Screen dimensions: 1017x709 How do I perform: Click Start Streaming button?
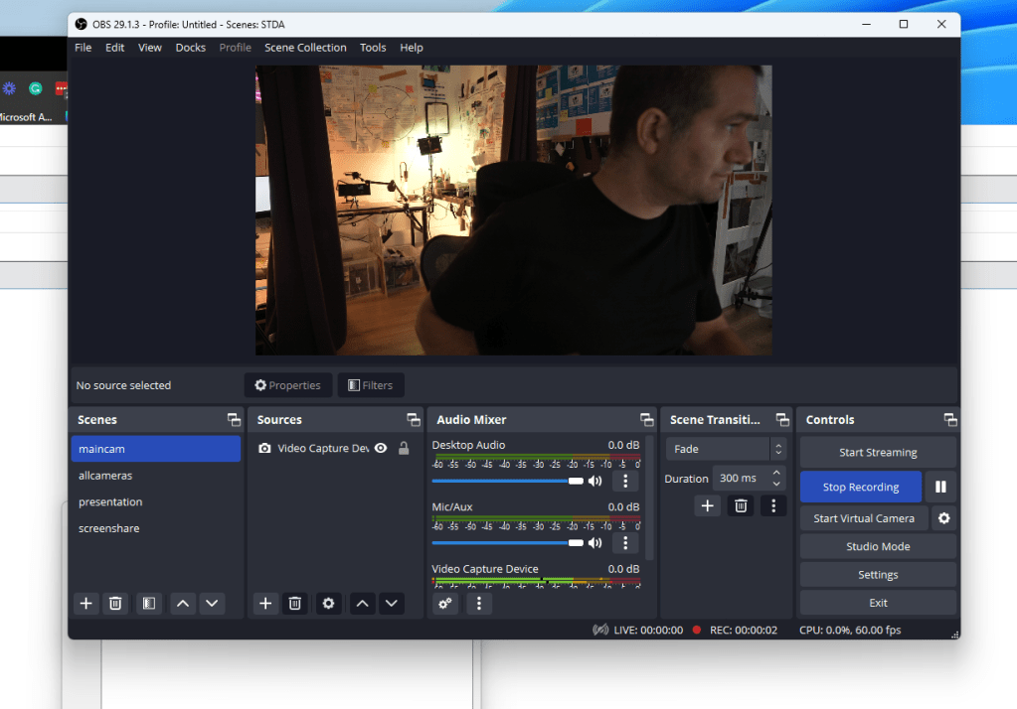click(878, 453)
